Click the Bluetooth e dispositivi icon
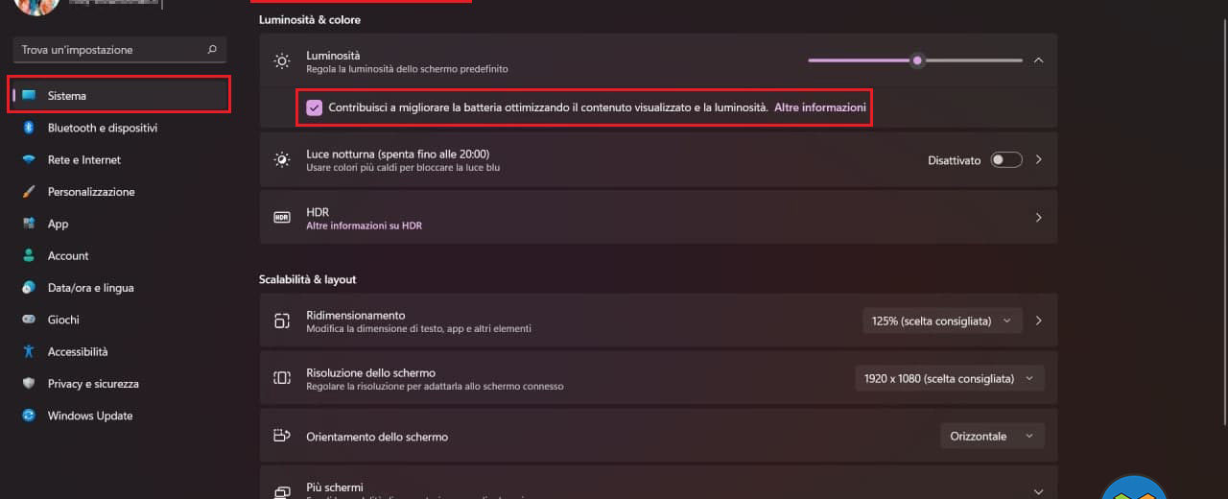Image resolution: width=1228 pixels, height=499 pixels. pyautogui.click(x=29, y=128)
